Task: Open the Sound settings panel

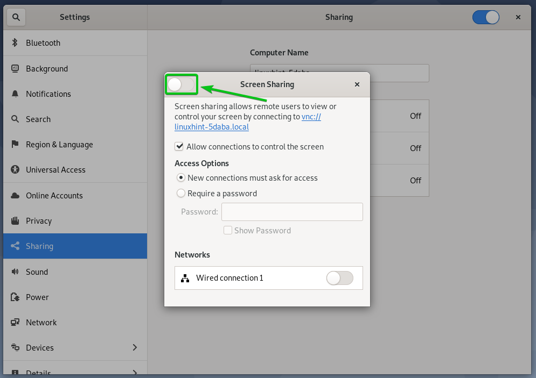Action: (75, 272)
